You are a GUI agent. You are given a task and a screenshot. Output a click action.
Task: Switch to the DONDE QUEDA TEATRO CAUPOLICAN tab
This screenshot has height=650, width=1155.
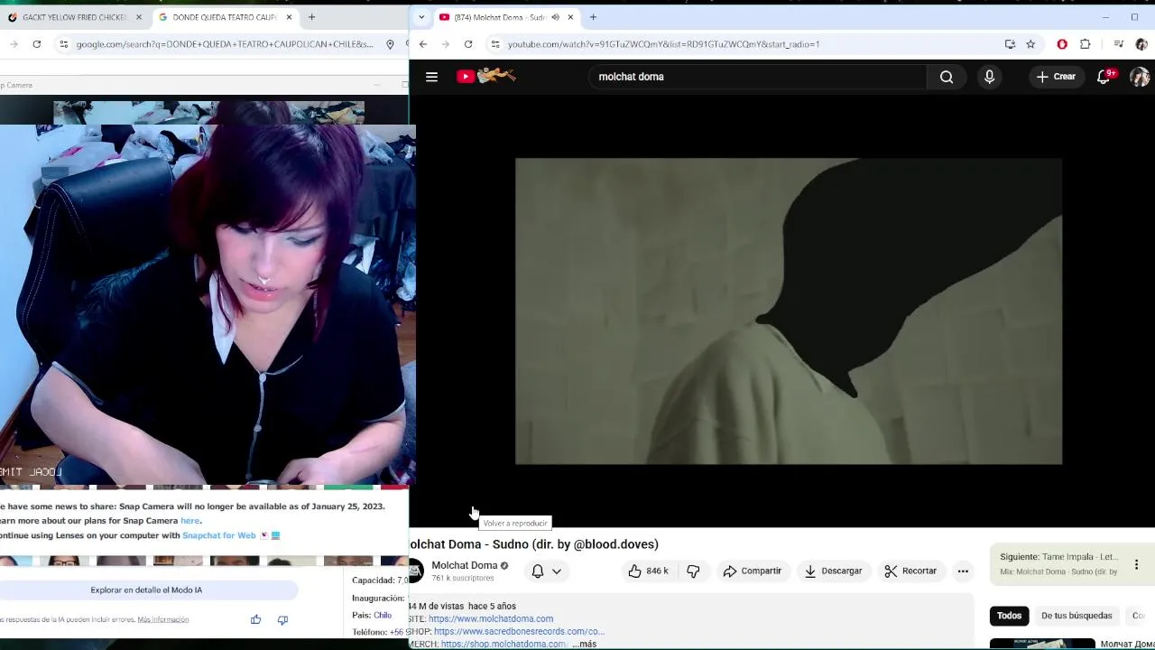click(225, 17)
